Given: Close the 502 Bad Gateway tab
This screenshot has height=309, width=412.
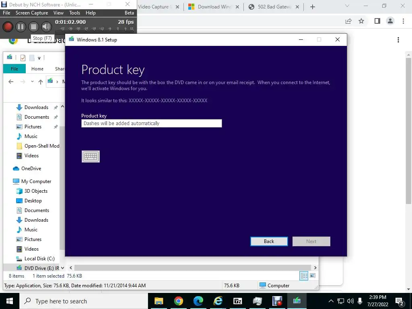Looking at the screenshot, I should 297,7.
